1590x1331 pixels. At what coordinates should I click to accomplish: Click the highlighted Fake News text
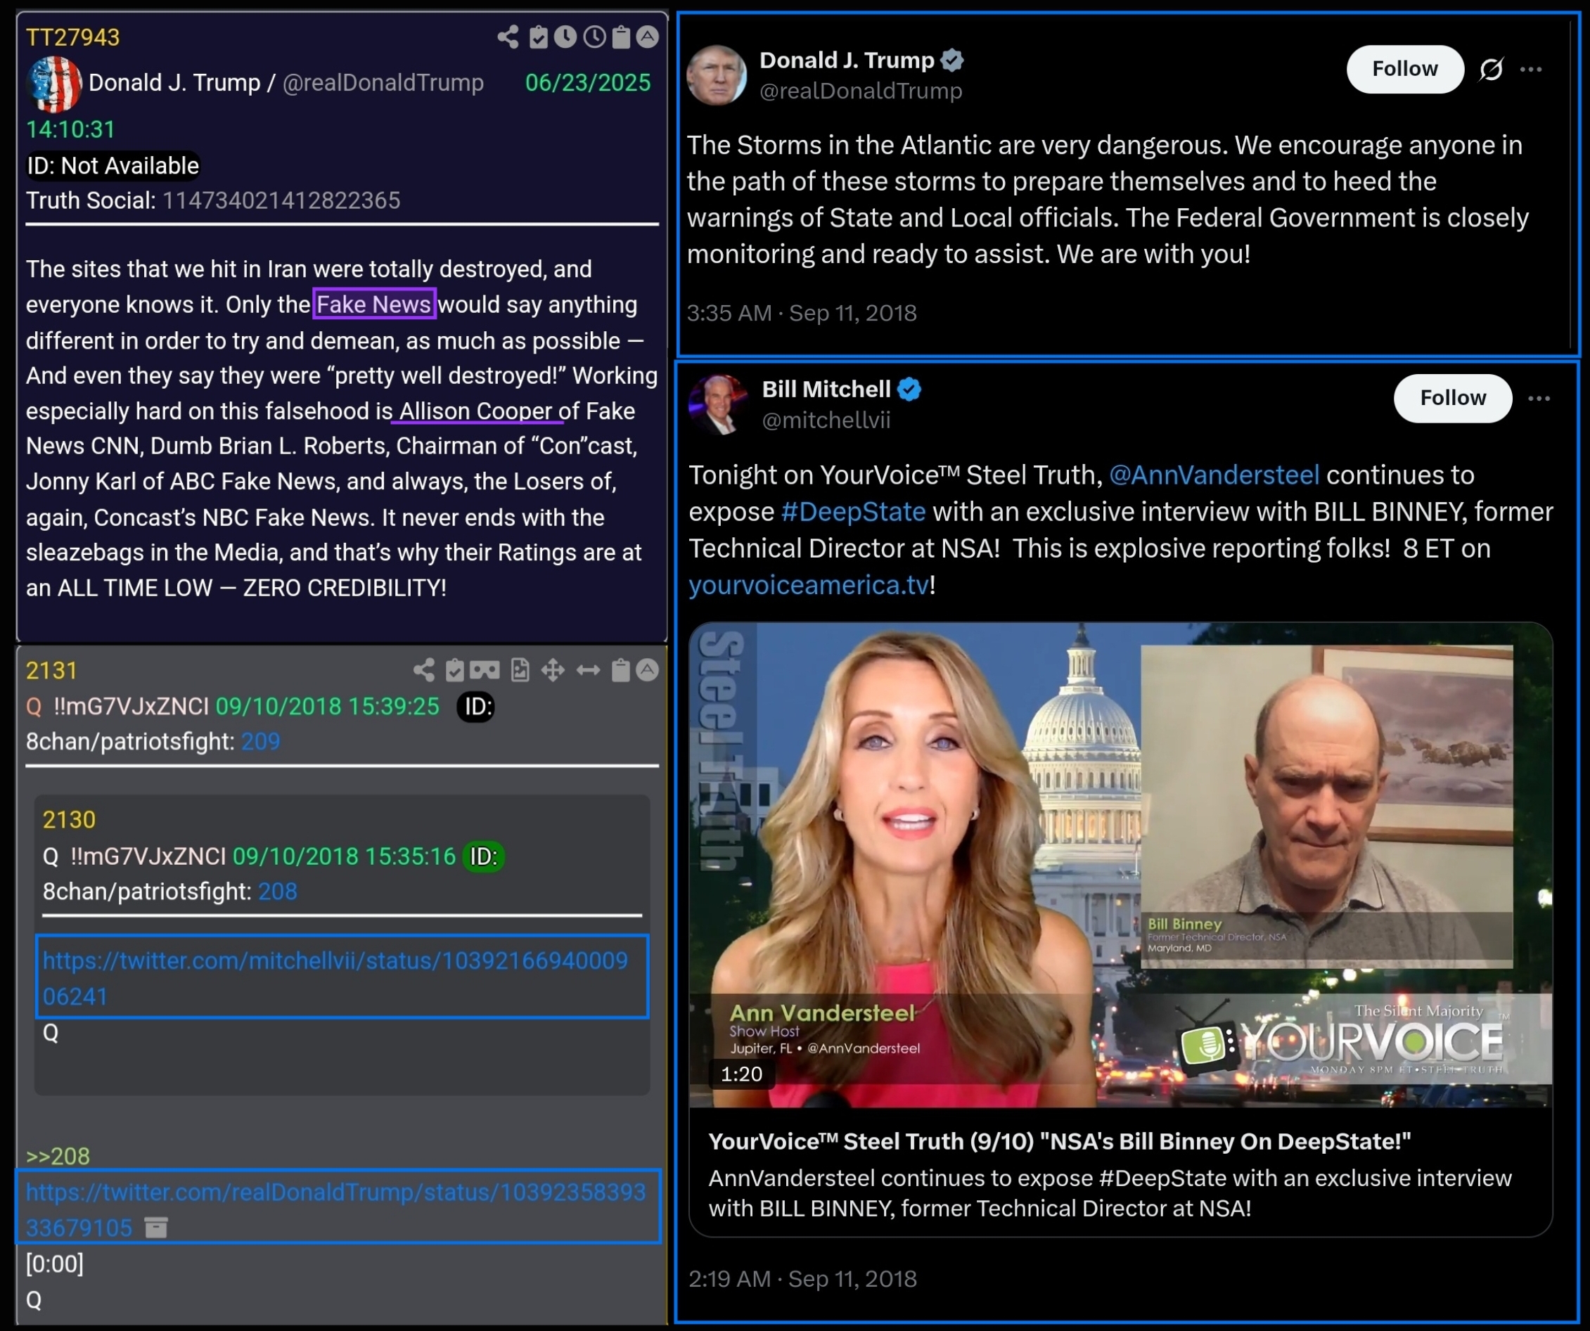pos(374,304)
